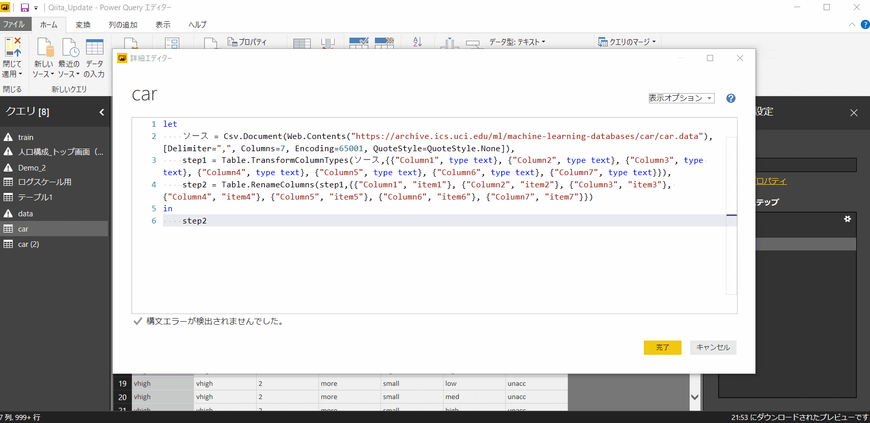The width and height of the screenshot is (870, 423).
Task: Expand the 閉じて適用 dropdown arrow
Action: 20,74
